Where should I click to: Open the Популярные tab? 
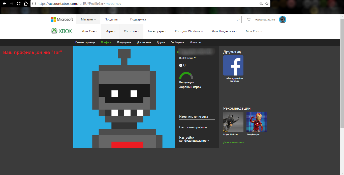pyautogui.click(x=124, y=42)
